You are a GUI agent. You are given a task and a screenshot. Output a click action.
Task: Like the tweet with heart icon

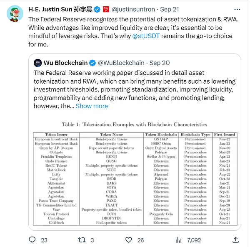coord(130,240)
